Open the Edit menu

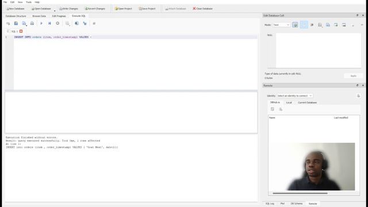tap(12, 2)
